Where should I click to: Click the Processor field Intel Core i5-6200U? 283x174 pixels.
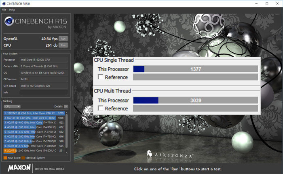tap(44, 60)
